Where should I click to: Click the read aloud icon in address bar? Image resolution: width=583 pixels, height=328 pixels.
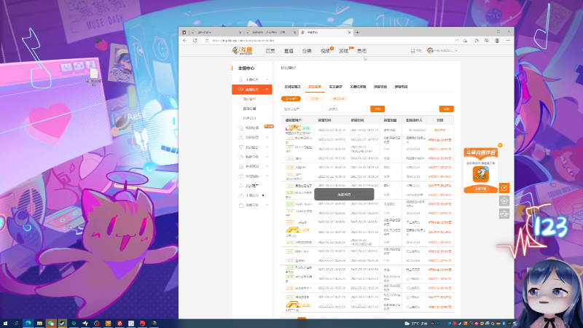tap(456, 41)
